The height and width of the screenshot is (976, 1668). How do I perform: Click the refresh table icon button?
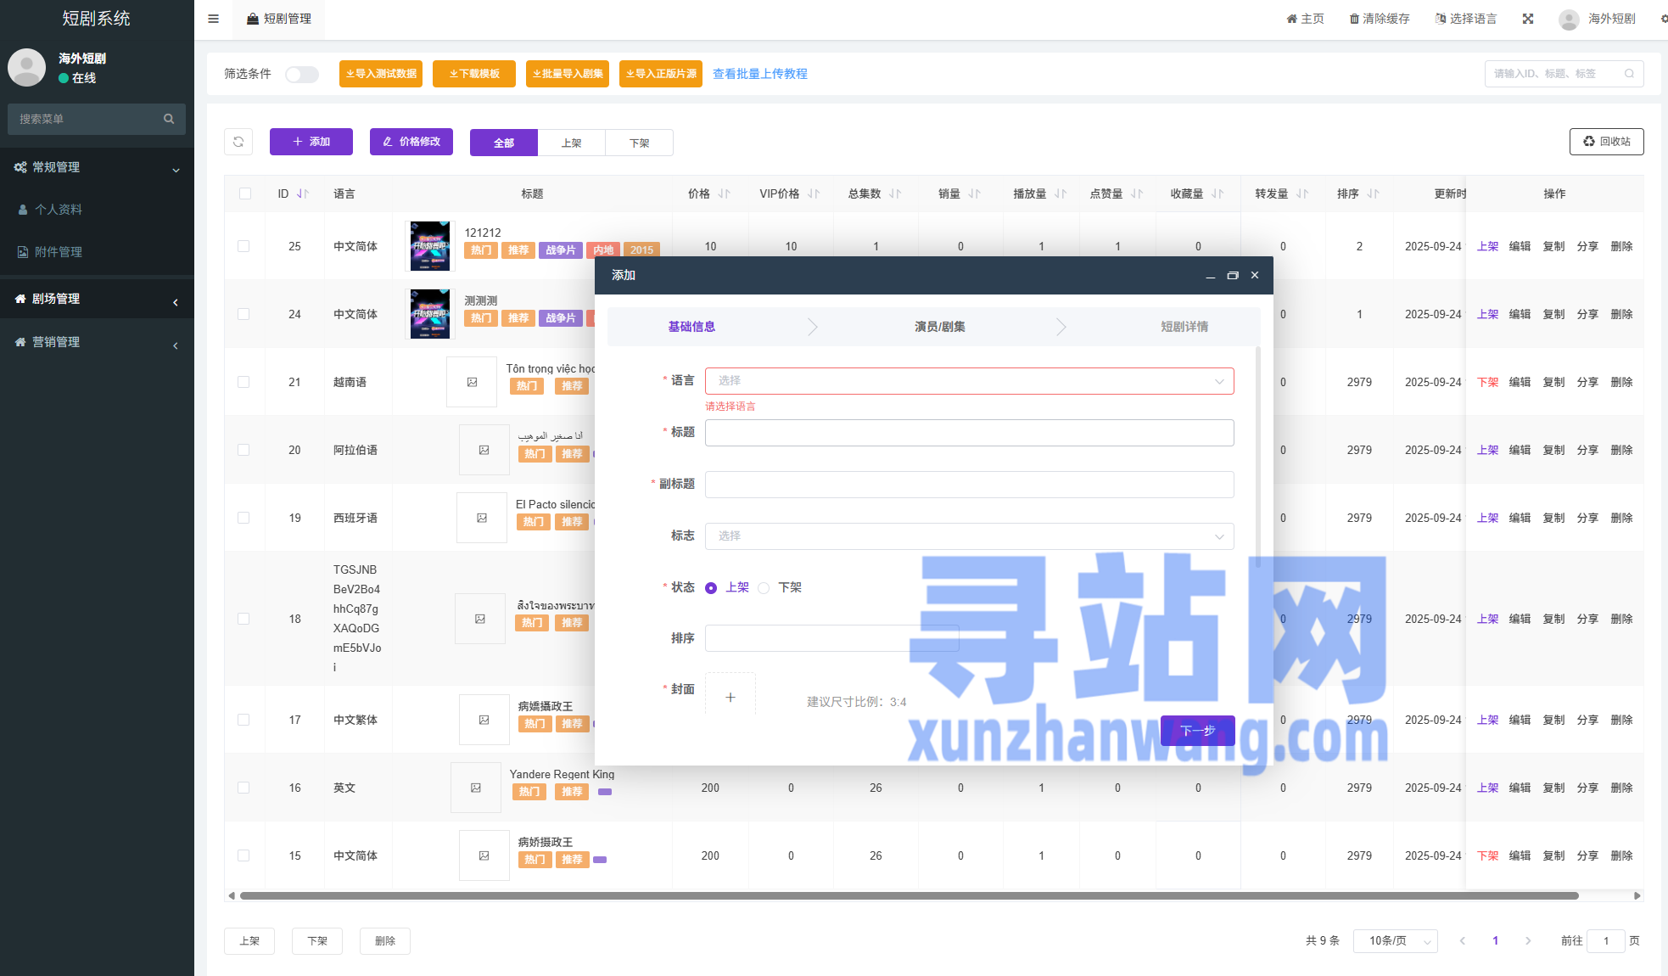coord(238,142)
